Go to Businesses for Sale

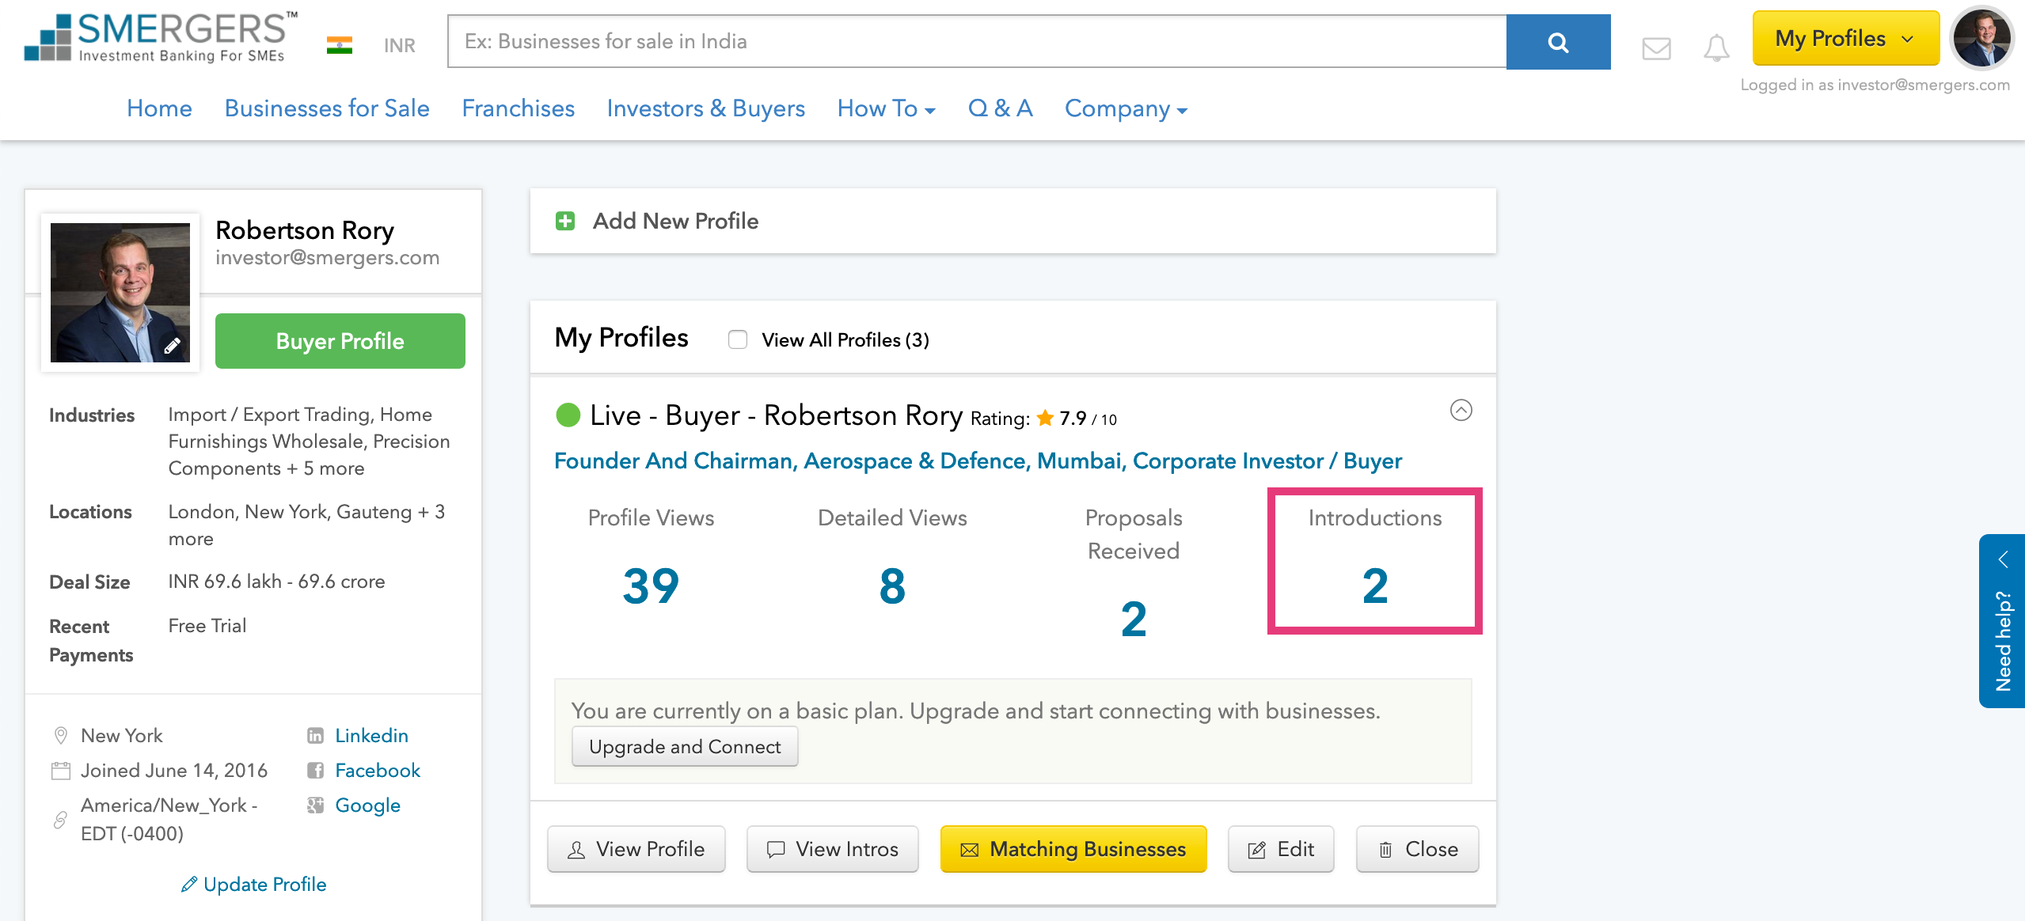coord(327,108)
